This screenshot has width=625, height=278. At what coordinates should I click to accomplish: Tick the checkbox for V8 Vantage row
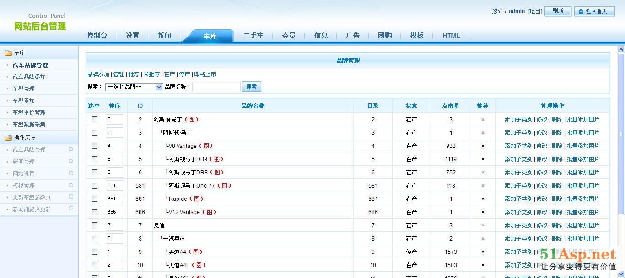pyautogui.click(x=94, y=146)
